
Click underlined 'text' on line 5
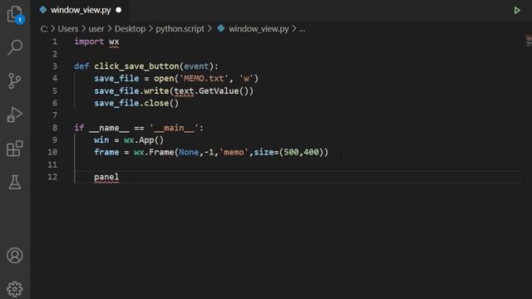pyautogui.click(x=184, y=91)
